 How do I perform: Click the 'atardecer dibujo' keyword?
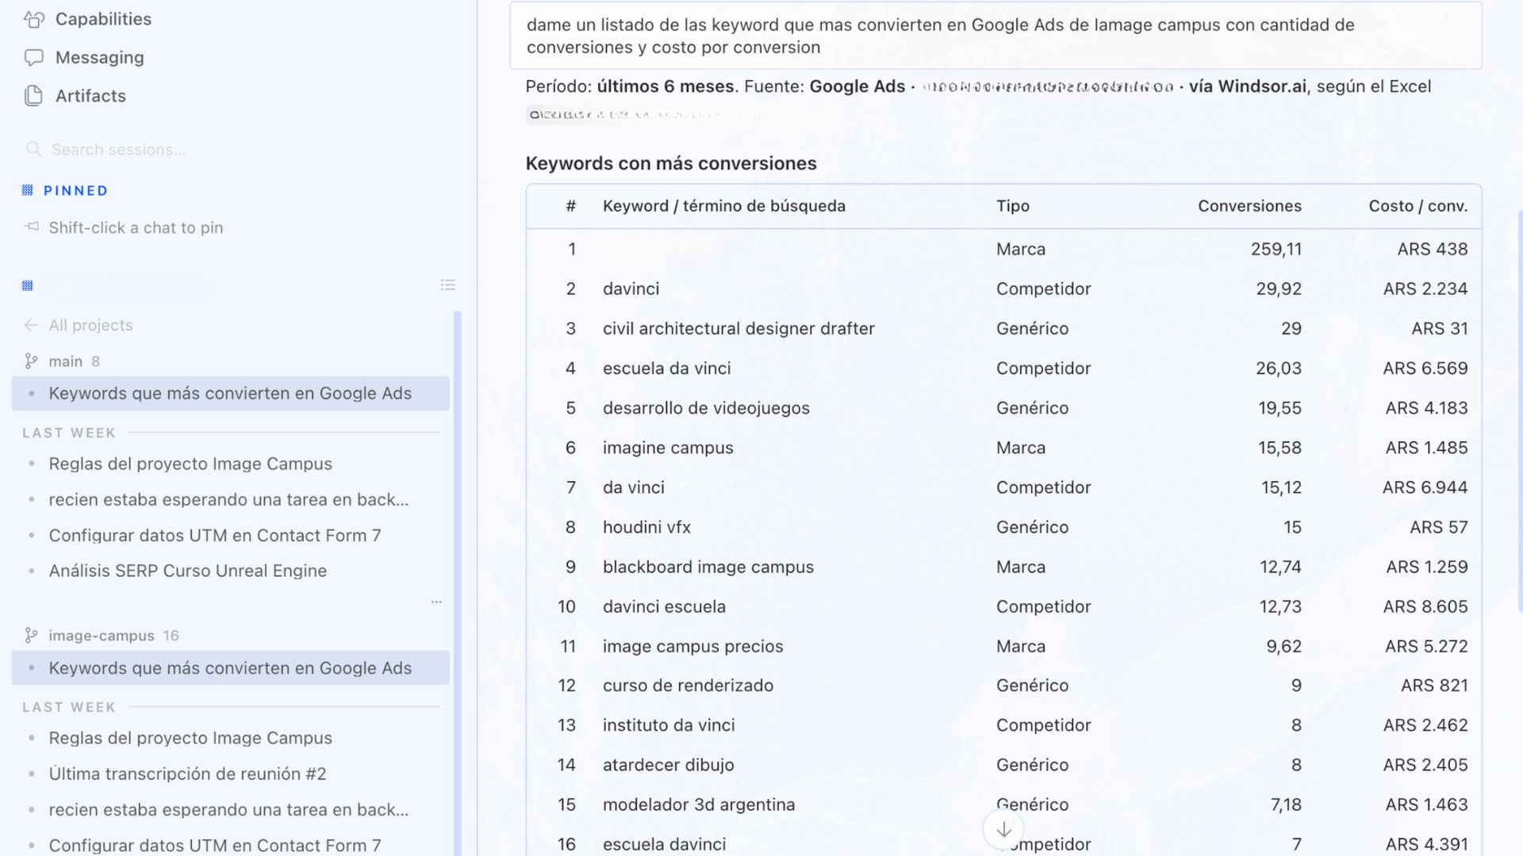(x=668, y=765)
